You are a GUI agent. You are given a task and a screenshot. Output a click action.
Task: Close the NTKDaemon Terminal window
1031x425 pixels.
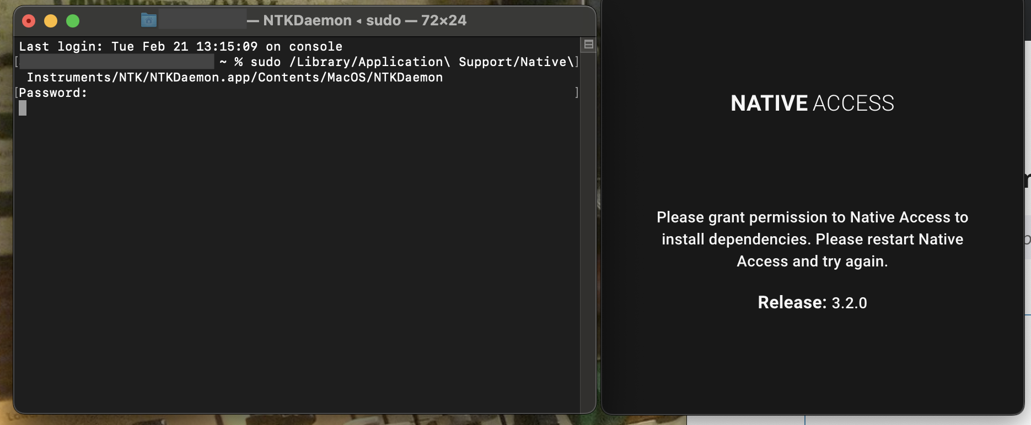(x=29, y=21)
